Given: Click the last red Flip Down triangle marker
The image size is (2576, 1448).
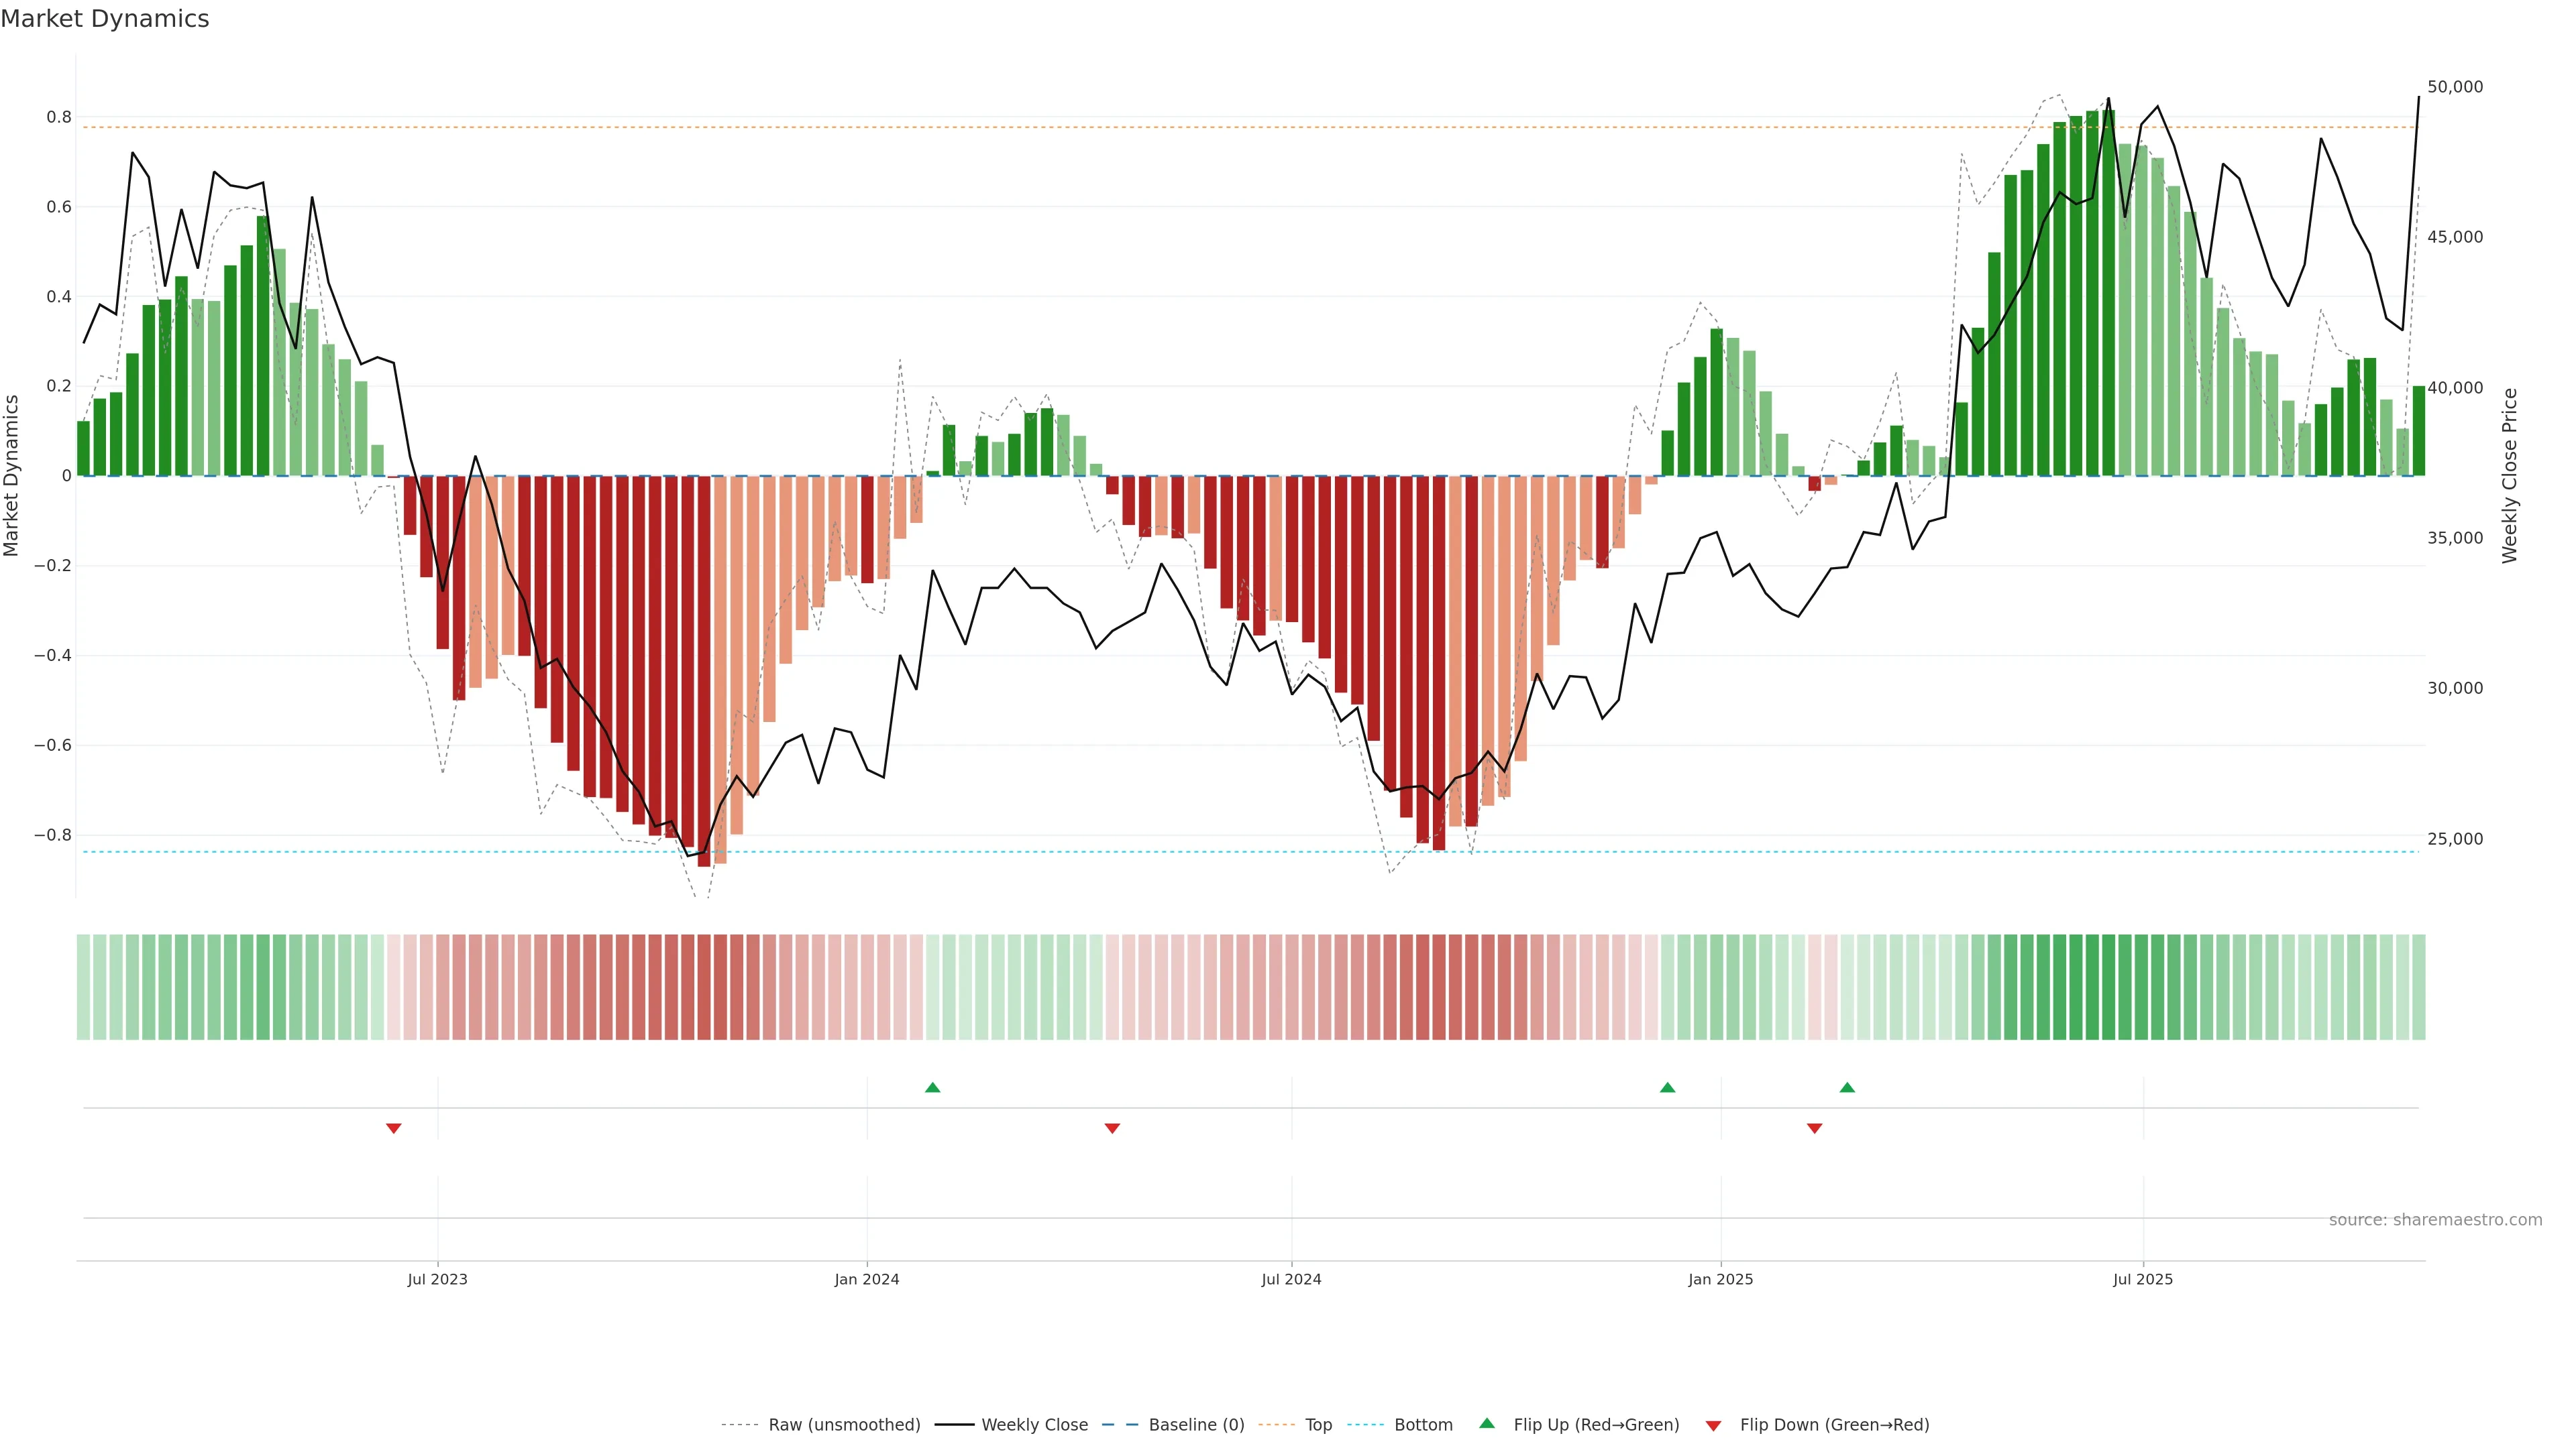Looking at the screenshot, I should (1814, 1128).
